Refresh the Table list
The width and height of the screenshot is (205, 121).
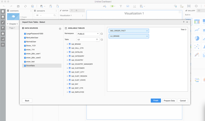[102, 39]
